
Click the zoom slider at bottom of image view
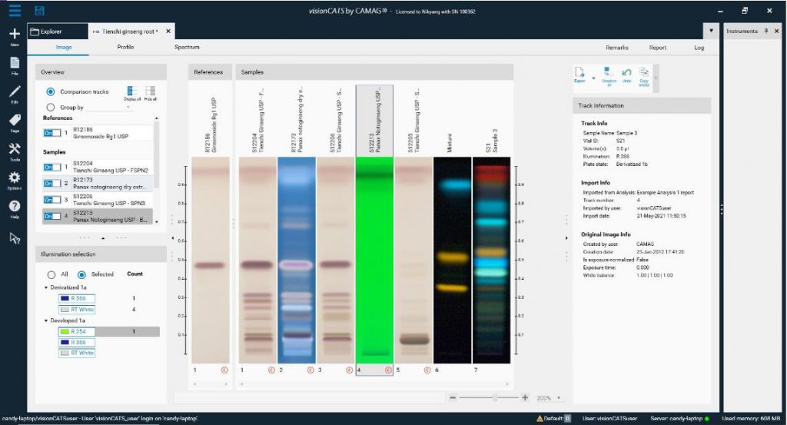[x=494, y=398]
